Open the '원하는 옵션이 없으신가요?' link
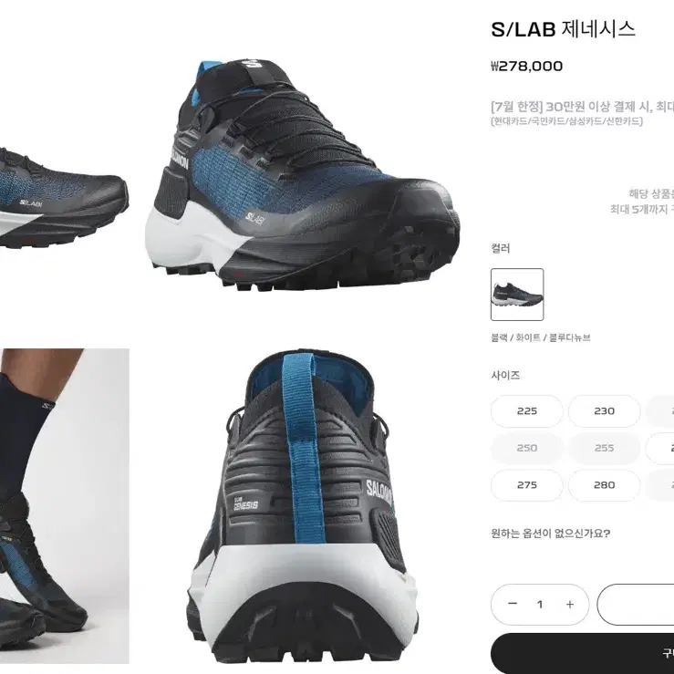 551,534
